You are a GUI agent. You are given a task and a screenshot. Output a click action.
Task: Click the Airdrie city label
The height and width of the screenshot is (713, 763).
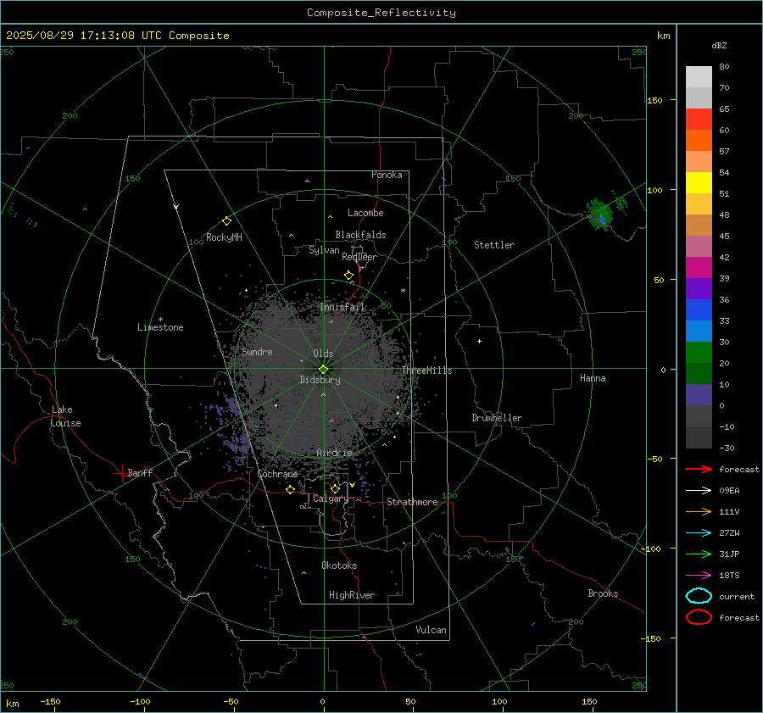click(334, 453)
